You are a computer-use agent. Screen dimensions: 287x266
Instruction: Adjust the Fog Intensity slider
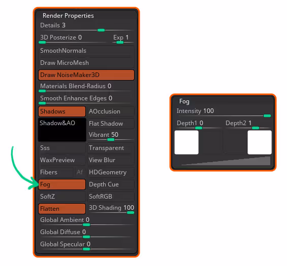tap(224, 112)
